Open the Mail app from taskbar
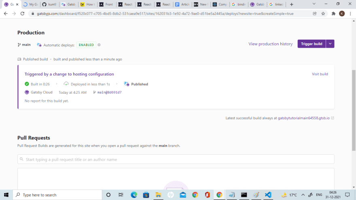 (183, 195)
